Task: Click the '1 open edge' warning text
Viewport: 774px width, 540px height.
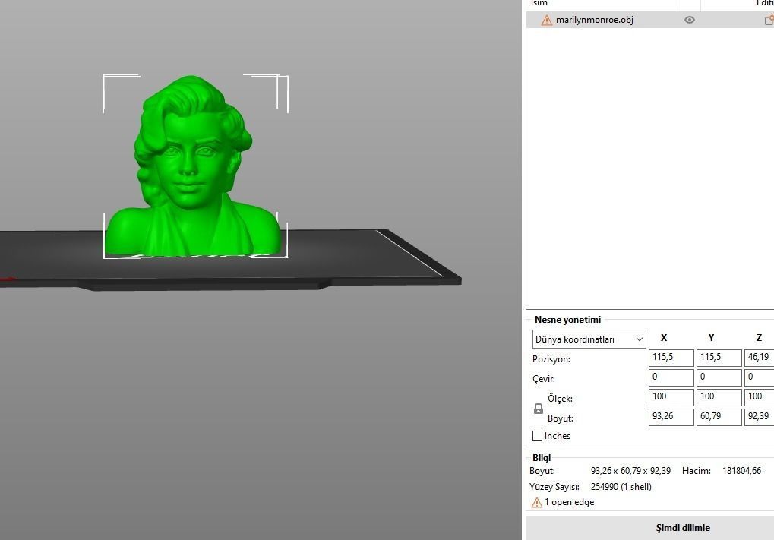Action: point(569,502)
